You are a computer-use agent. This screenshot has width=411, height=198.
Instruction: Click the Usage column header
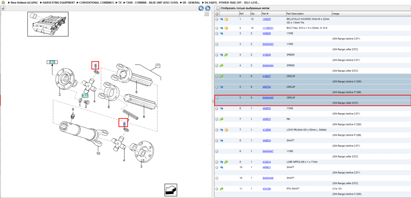[336, 14]
